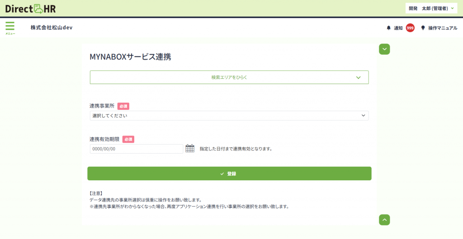This screenshot has height=239, width=463.
Task: Click the 必須 badge beside 連携事業所
Action: [x=123, y=106]
